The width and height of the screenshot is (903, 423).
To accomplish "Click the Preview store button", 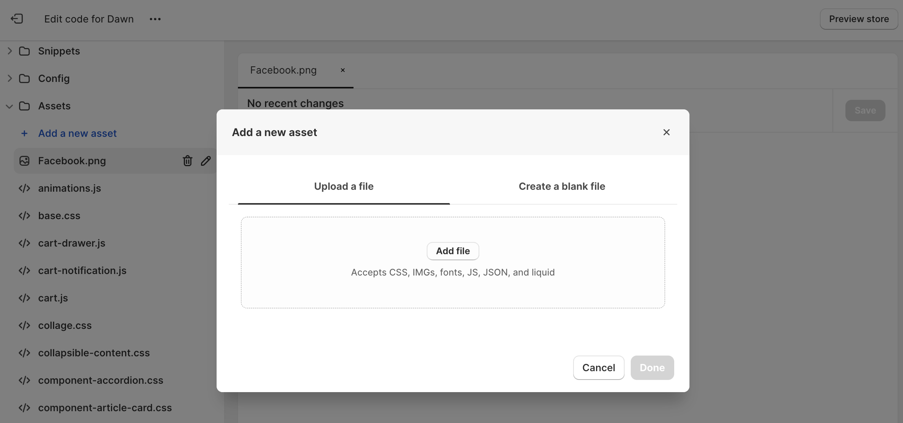I will click(x=859, y=19).
